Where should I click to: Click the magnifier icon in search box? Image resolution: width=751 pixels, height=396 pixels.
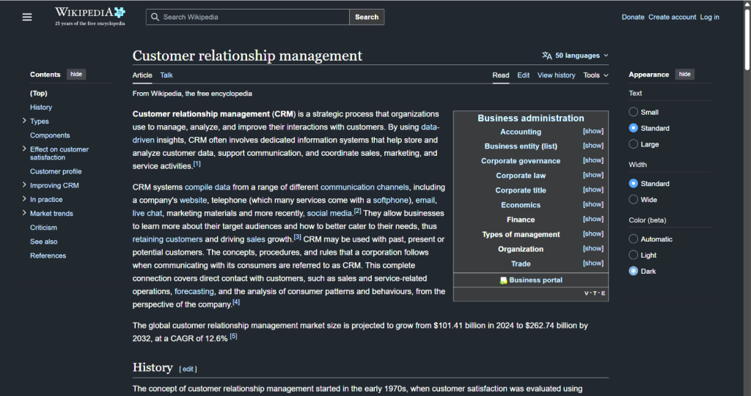click(x=155, y=17)
